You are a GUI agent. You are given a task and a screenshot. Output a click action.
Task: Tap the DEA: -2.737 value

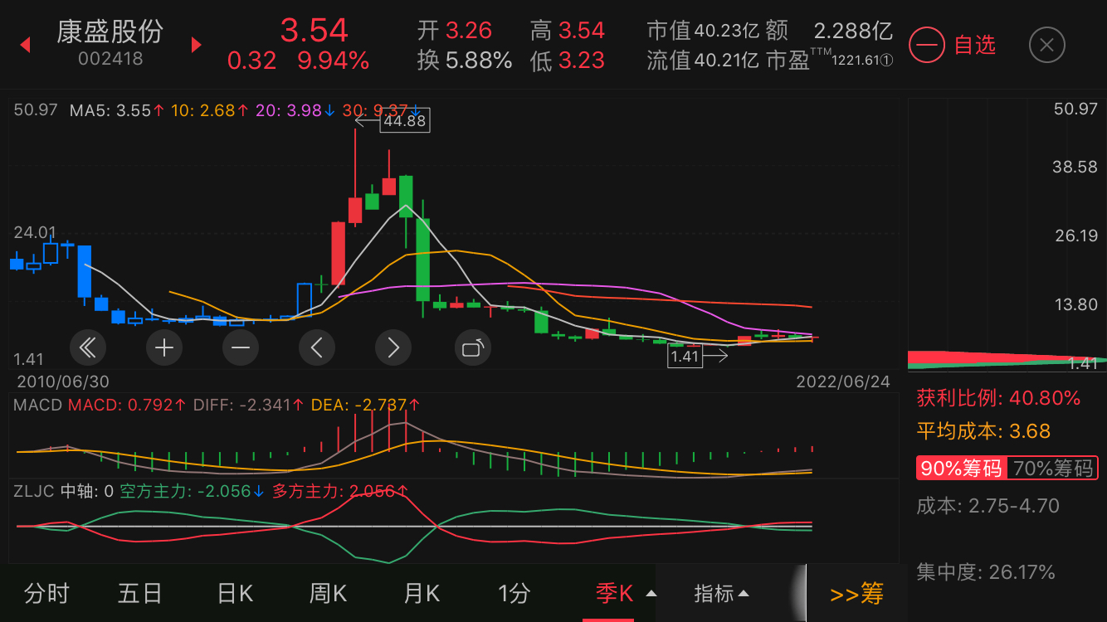[x=366, y=406]
